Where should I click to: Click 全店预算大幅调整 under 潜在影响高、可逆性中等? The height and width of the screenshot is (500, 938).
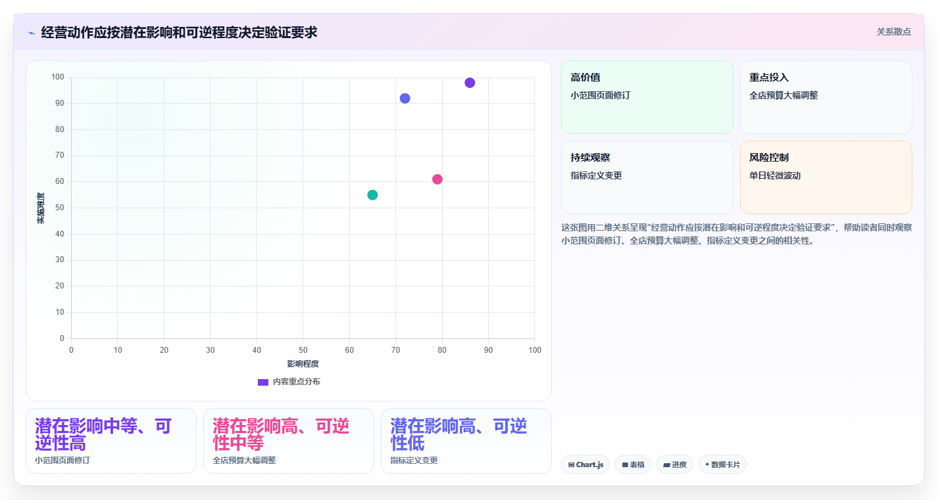point(245,461)
